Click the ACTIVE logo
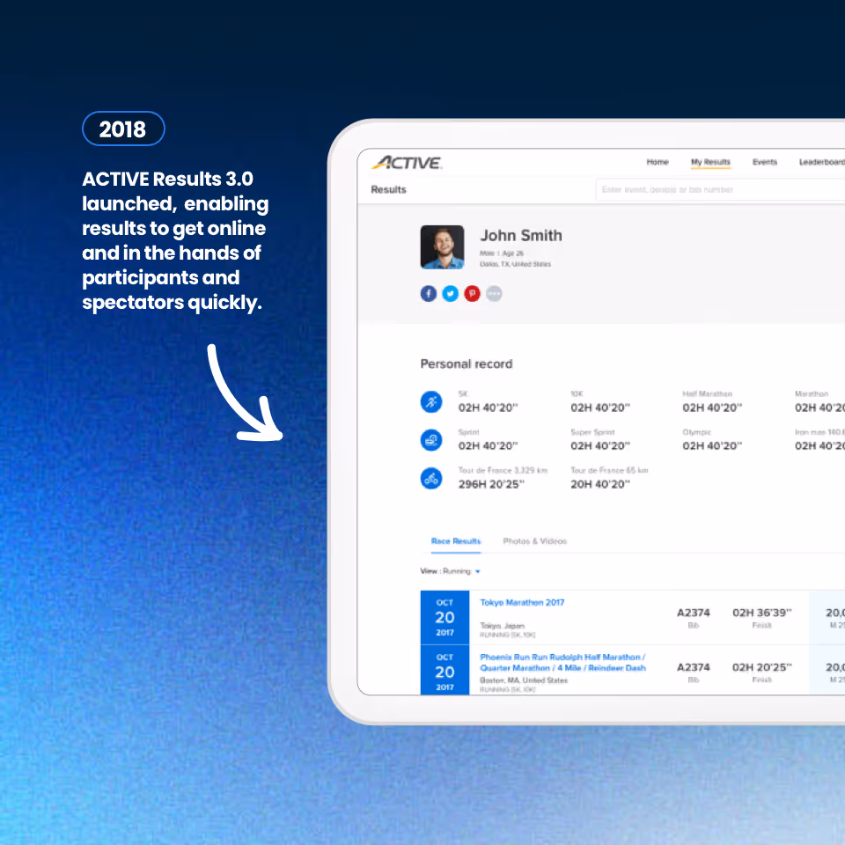This screenshot has width=845, height=845. point(407,162)
